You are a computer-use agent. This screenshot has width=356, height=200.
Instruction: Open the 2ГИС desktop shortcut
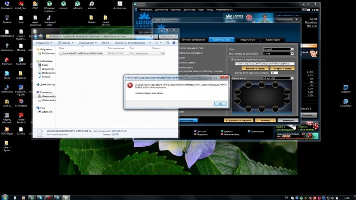tap(35, 5)
